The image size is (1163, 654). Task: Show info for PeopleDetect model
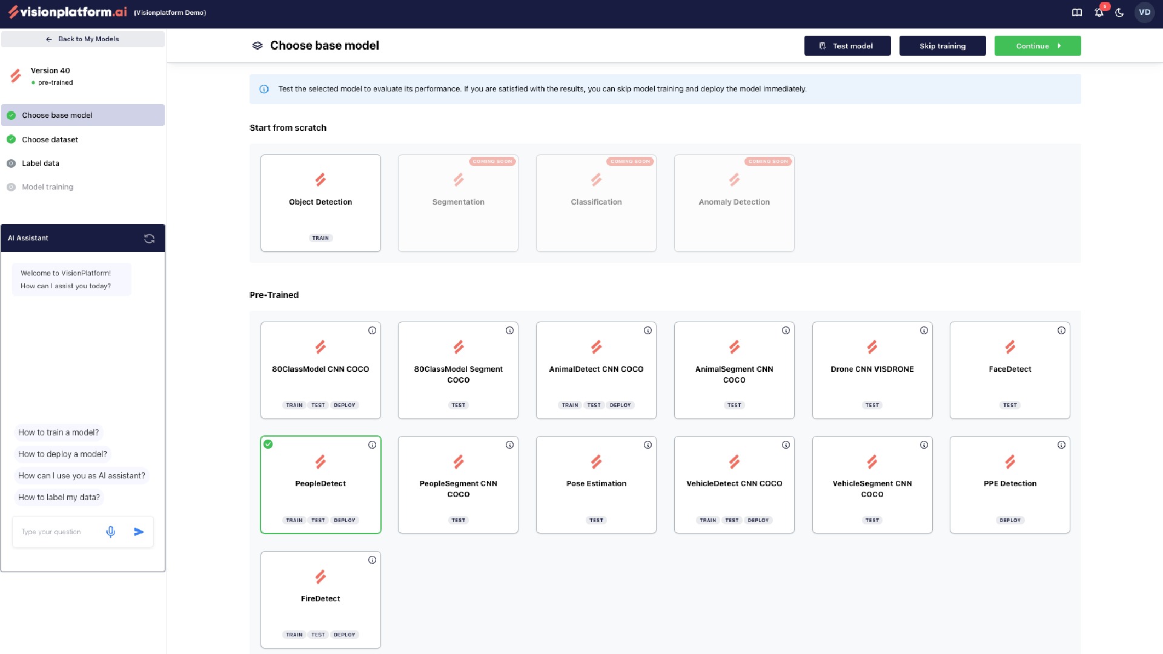372,445
